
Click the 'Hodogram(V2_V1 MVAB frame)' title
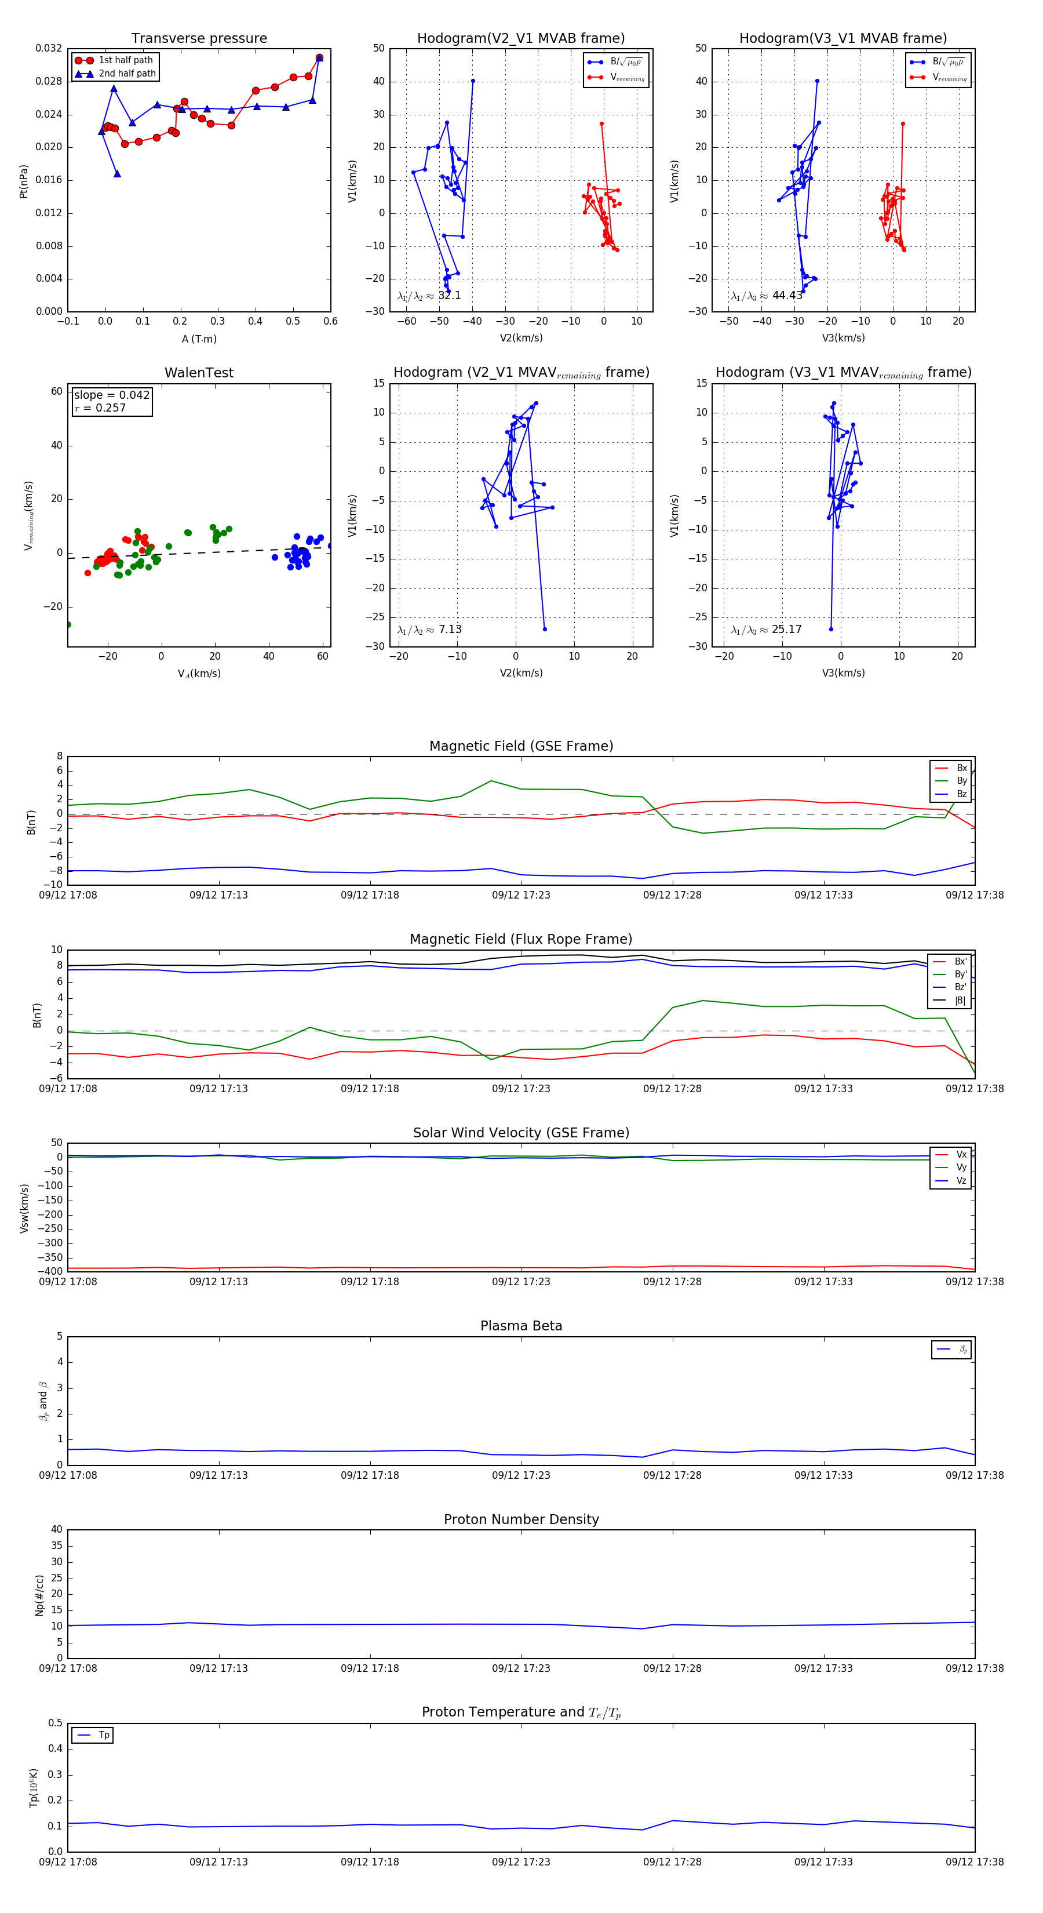(521, 39)
